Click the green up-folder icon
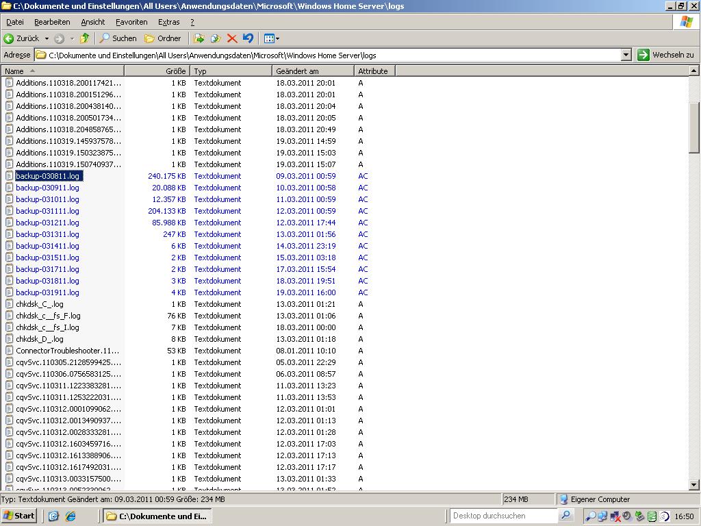The width and height of the screenshot is (701, 526). point(84,38)
